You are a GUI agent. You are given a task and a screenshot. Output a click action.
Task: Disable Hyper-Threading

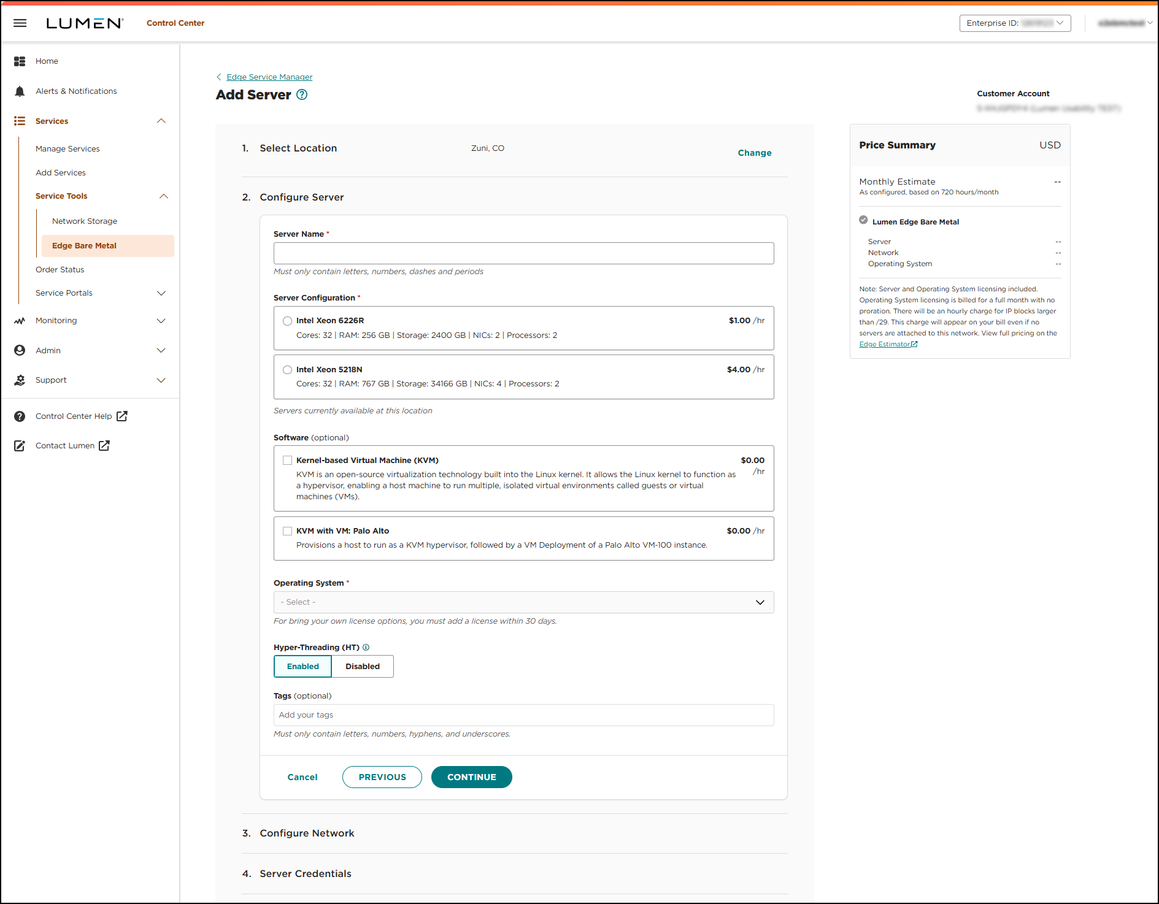(362, 666)
